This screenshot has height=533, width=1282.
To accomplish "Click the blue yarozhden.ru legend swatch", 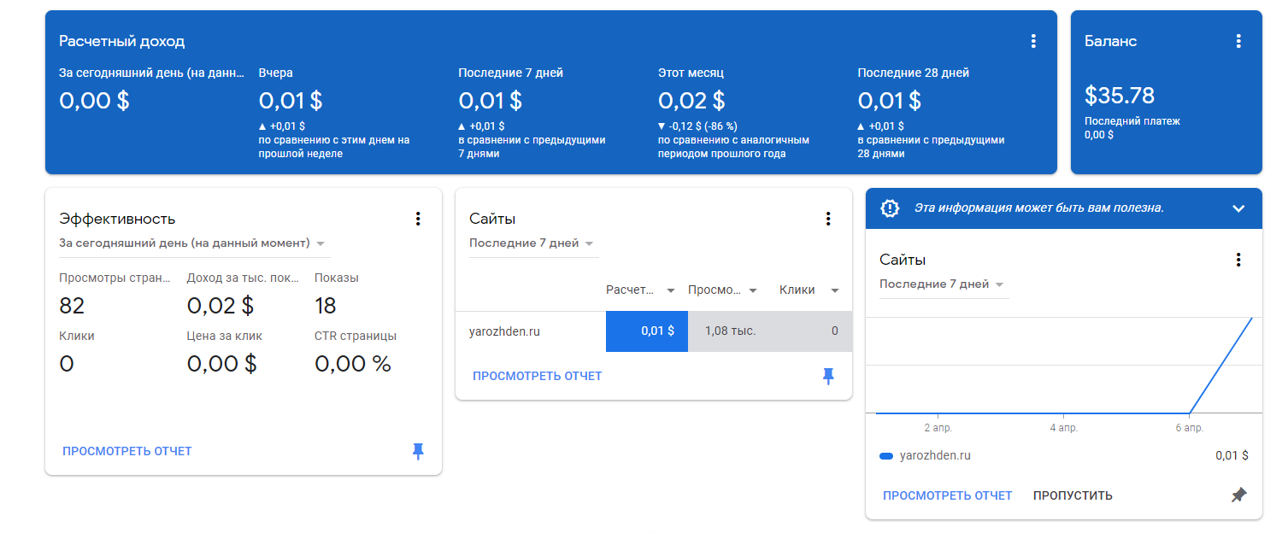I will 886,456.
